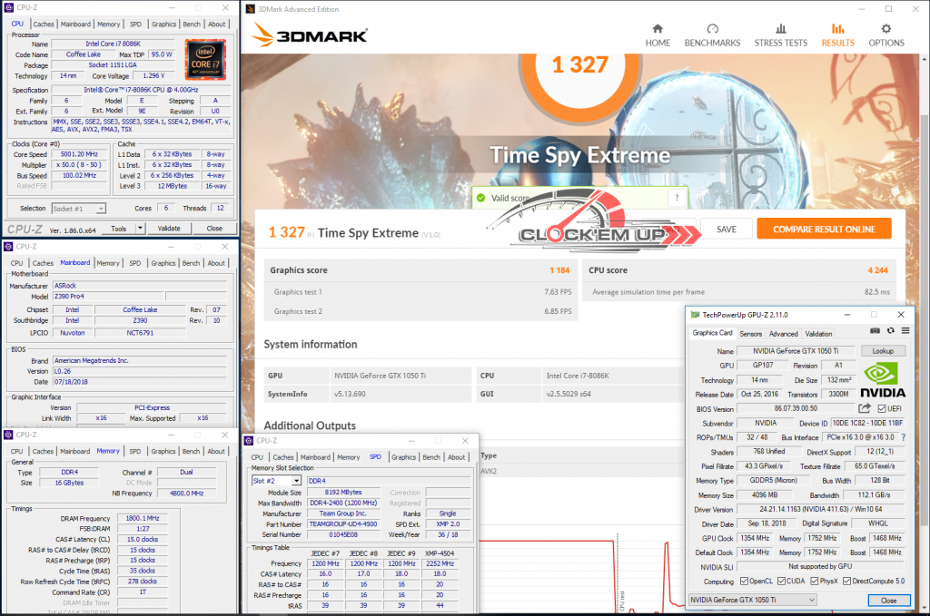The width and height of the screenshot is (930, 616).
Task: Click Bus Interface question mark in GPU-Z
Action: 904,437
